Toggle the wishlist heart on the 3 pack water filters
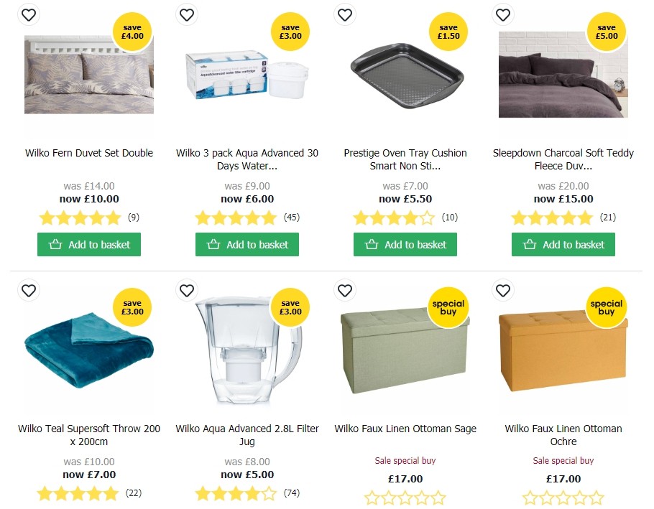This screenshot has height=509, width=654. point(187,14)
